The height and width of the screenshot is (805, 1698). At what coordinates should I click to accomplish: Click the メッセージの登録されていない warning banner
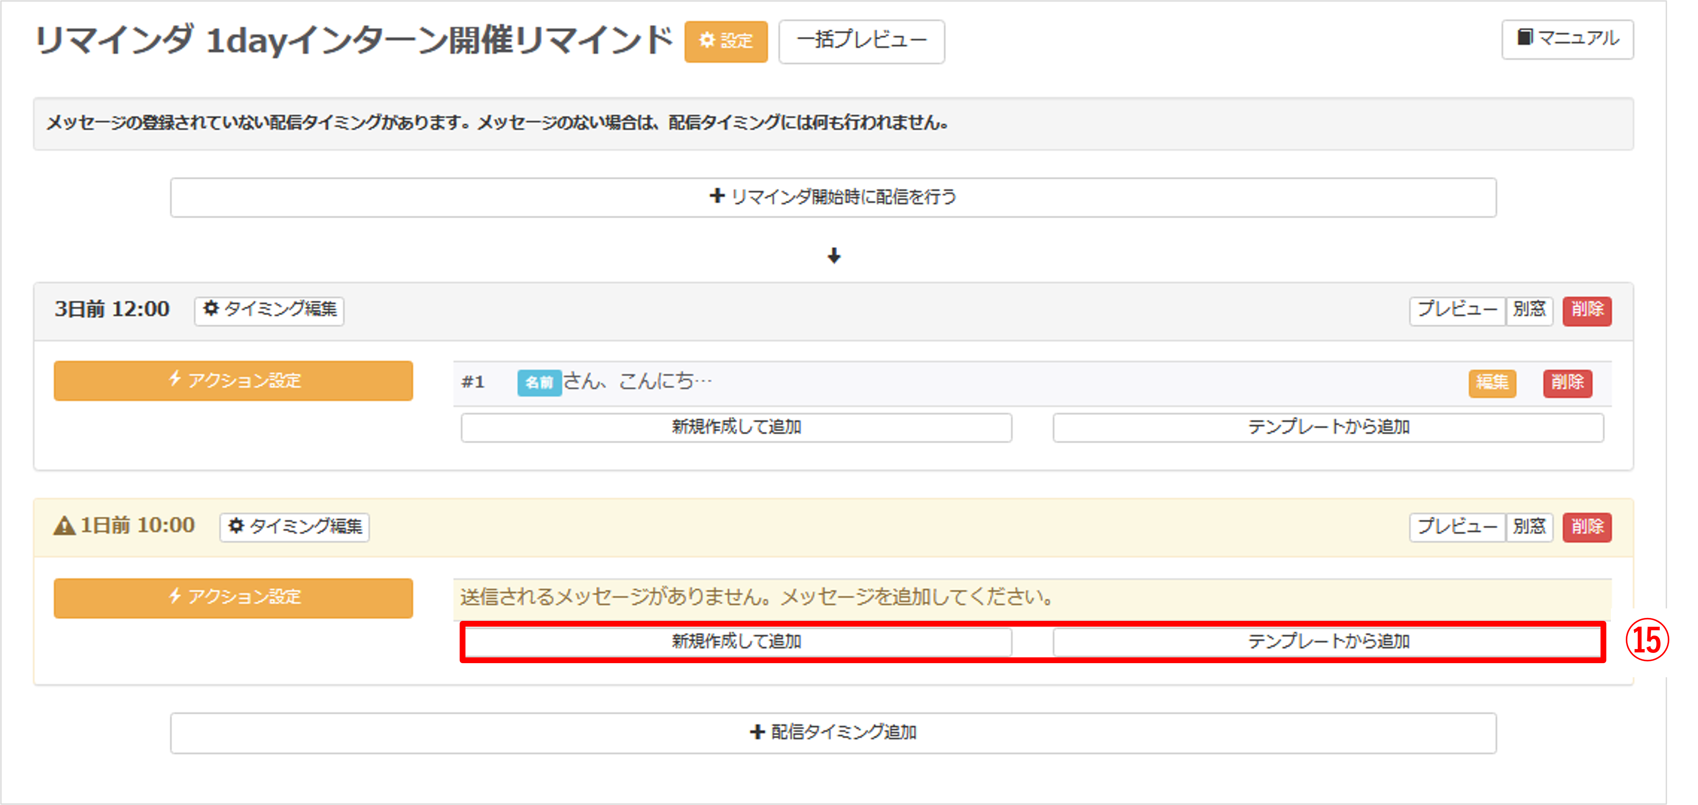[x=833, y=124]
